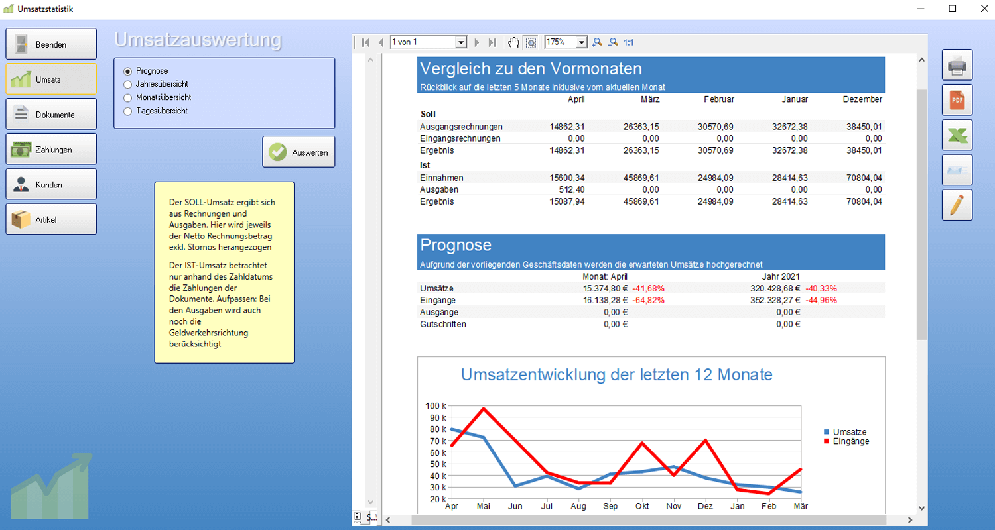The width and height of the screenshot is (995, 530).
Task: Go to previous report page
Action: click(381, 42)
